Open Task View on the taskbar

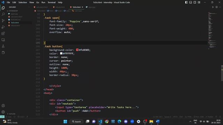(87, 122)
